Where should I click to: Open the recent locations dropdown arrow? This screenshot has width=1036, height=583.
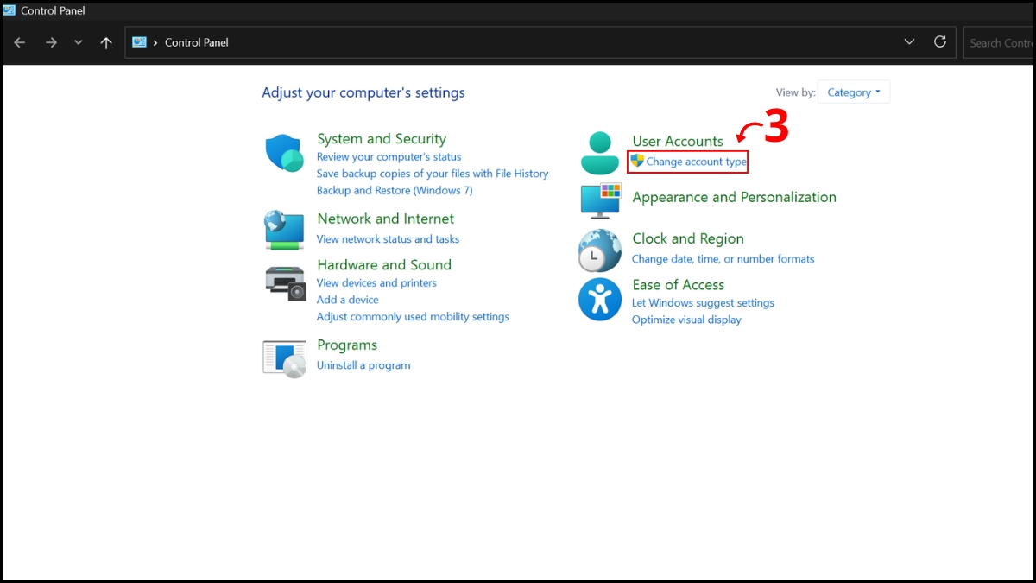coord(79,42)
